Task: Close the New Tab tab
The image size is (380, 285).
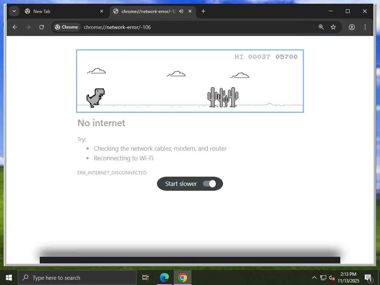Action: pos(102,11)
